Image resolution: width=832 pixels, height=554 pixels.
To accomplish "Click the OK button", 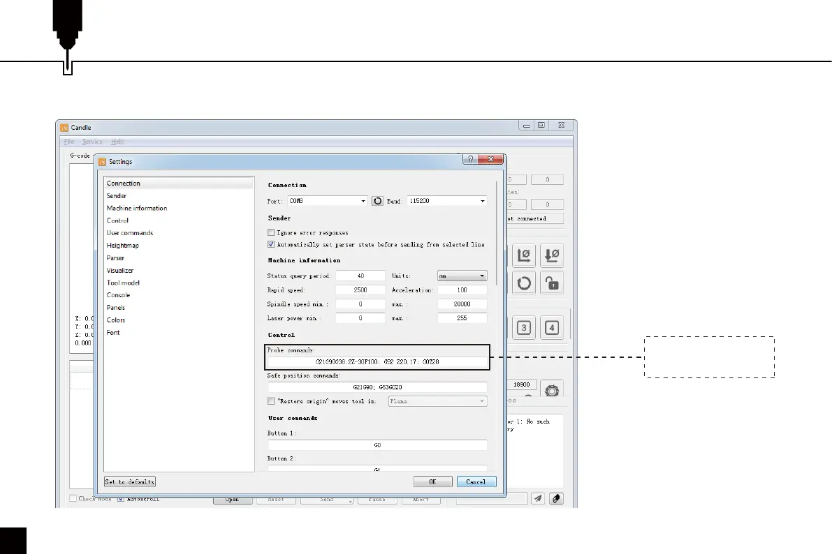I will [x=432, y=481].
